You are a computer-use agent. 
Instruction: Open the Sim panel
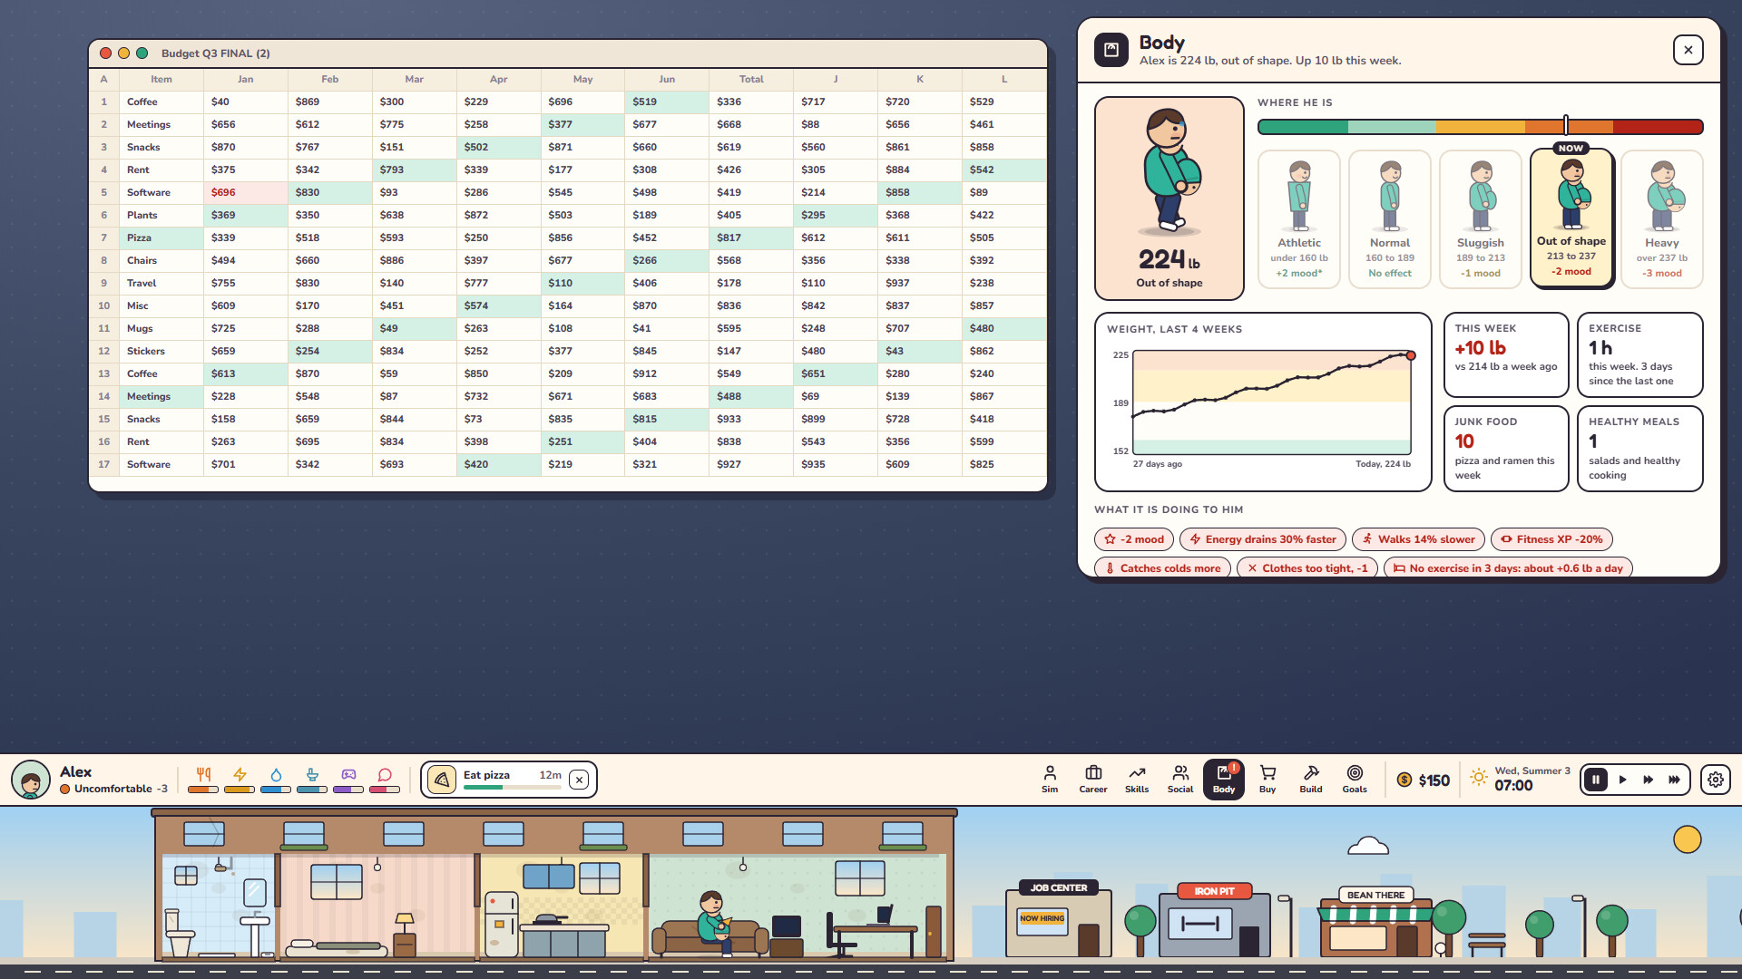point(1050,780)
